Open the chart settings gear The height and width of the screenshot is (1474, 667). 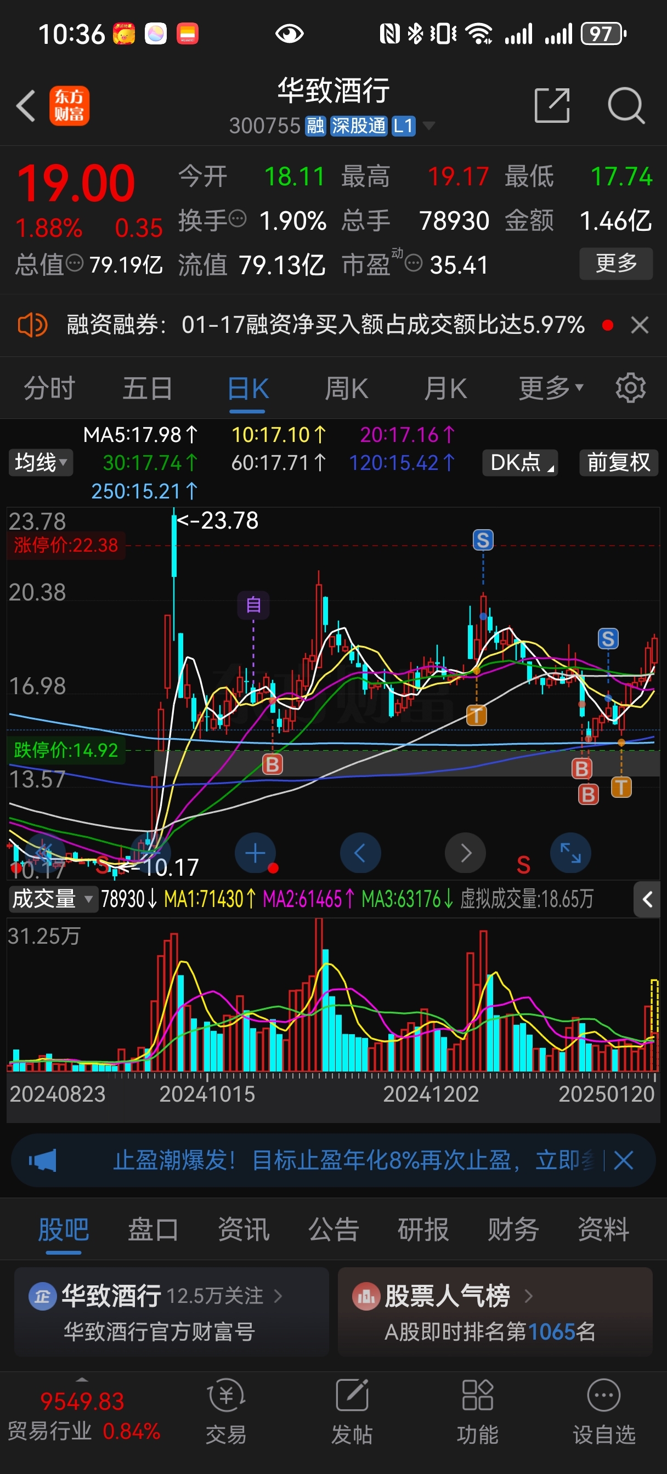coord(630,389)
